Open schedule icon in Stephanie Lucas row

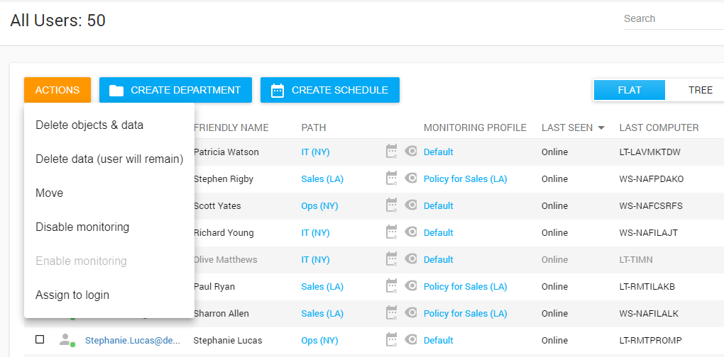392,340
